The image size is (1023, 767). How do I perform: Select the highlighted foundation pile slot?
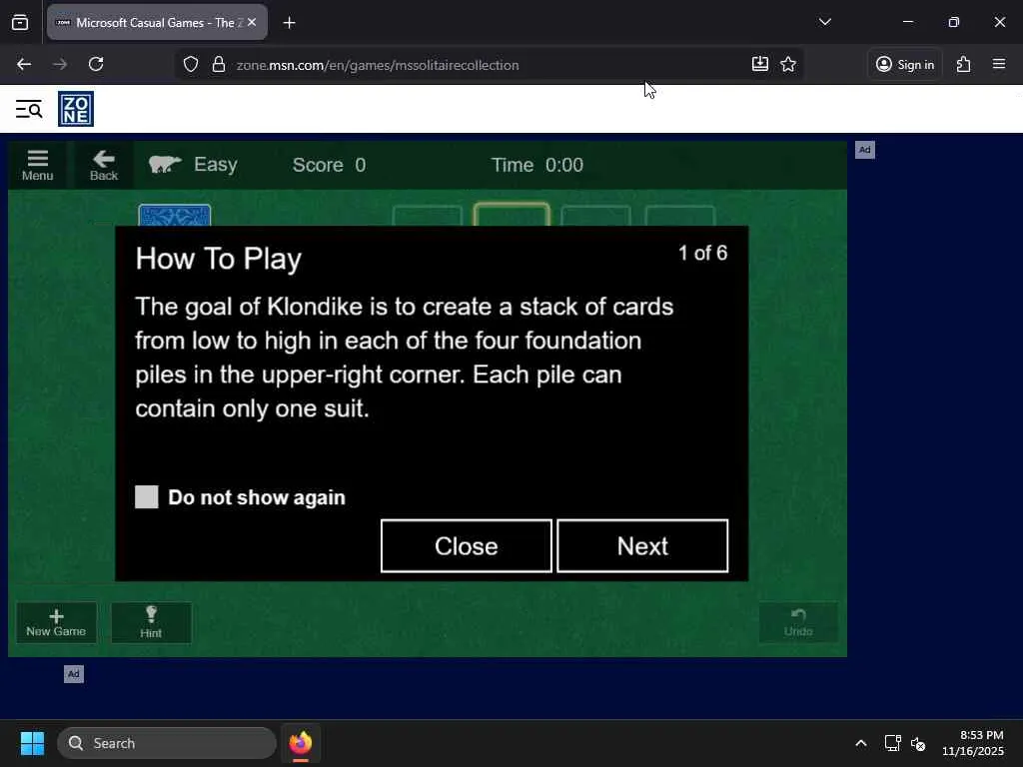tap(511, 215)
